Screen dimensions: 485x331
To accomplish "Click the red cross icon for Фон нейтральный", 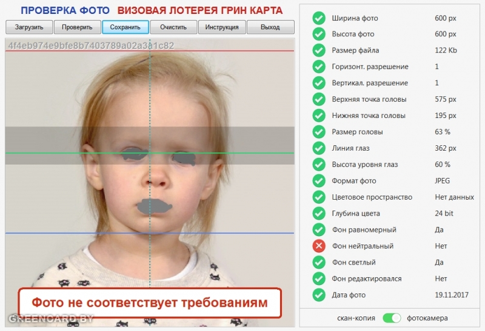I will (x=319, y=246).
